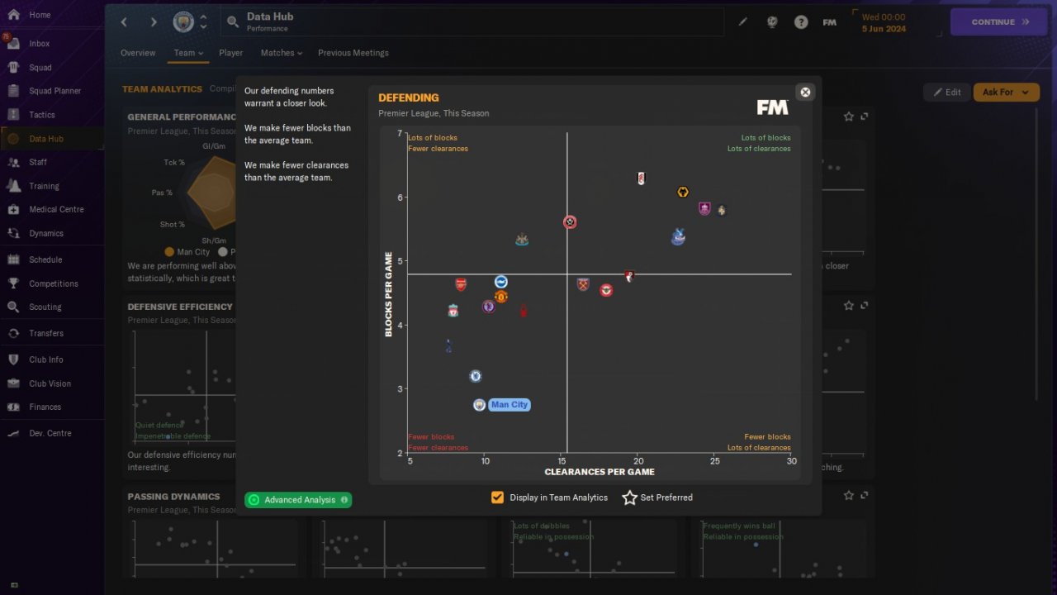Open the Ask For dropdown
The width and height of the screenshot is (1057, 595).
coord(1007,93)
